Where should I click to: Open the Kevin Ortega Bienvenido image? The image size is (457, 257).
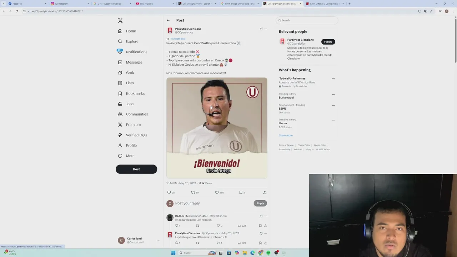click(217, 128)
